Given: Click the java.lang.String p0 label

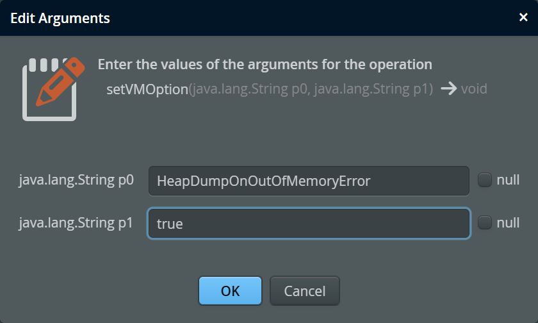Looking at the screenshot, I should [76, 180].
